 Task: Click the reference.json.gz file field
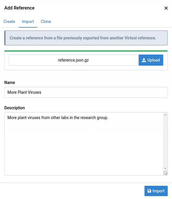(x=73, y=60)
